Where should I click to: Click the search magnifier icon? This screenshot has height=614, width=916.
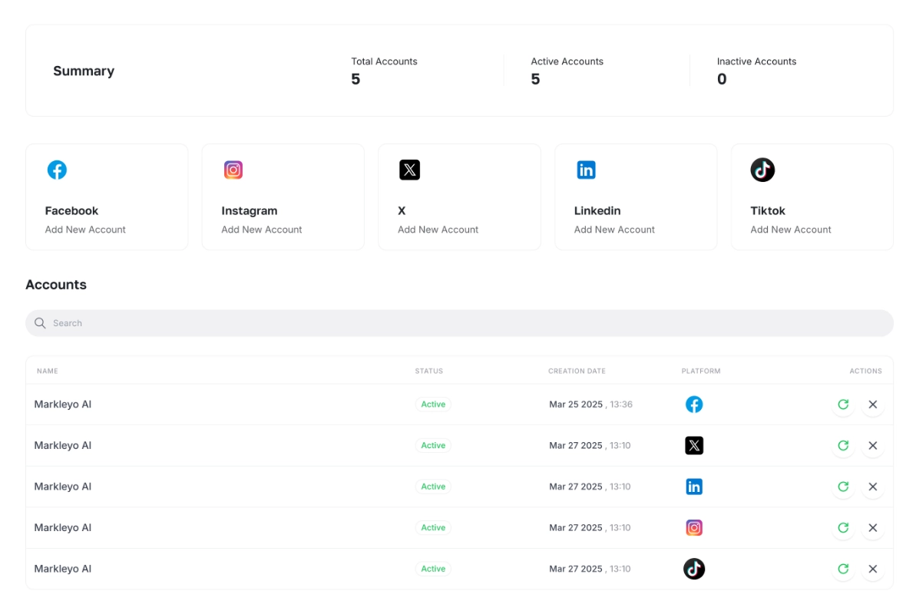40,323
